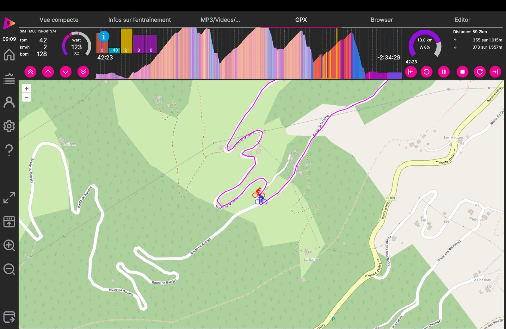Click the magnifier zoom-out icon in sidebar
This screenshot has width=506, height=329.
tap(9, 269)
